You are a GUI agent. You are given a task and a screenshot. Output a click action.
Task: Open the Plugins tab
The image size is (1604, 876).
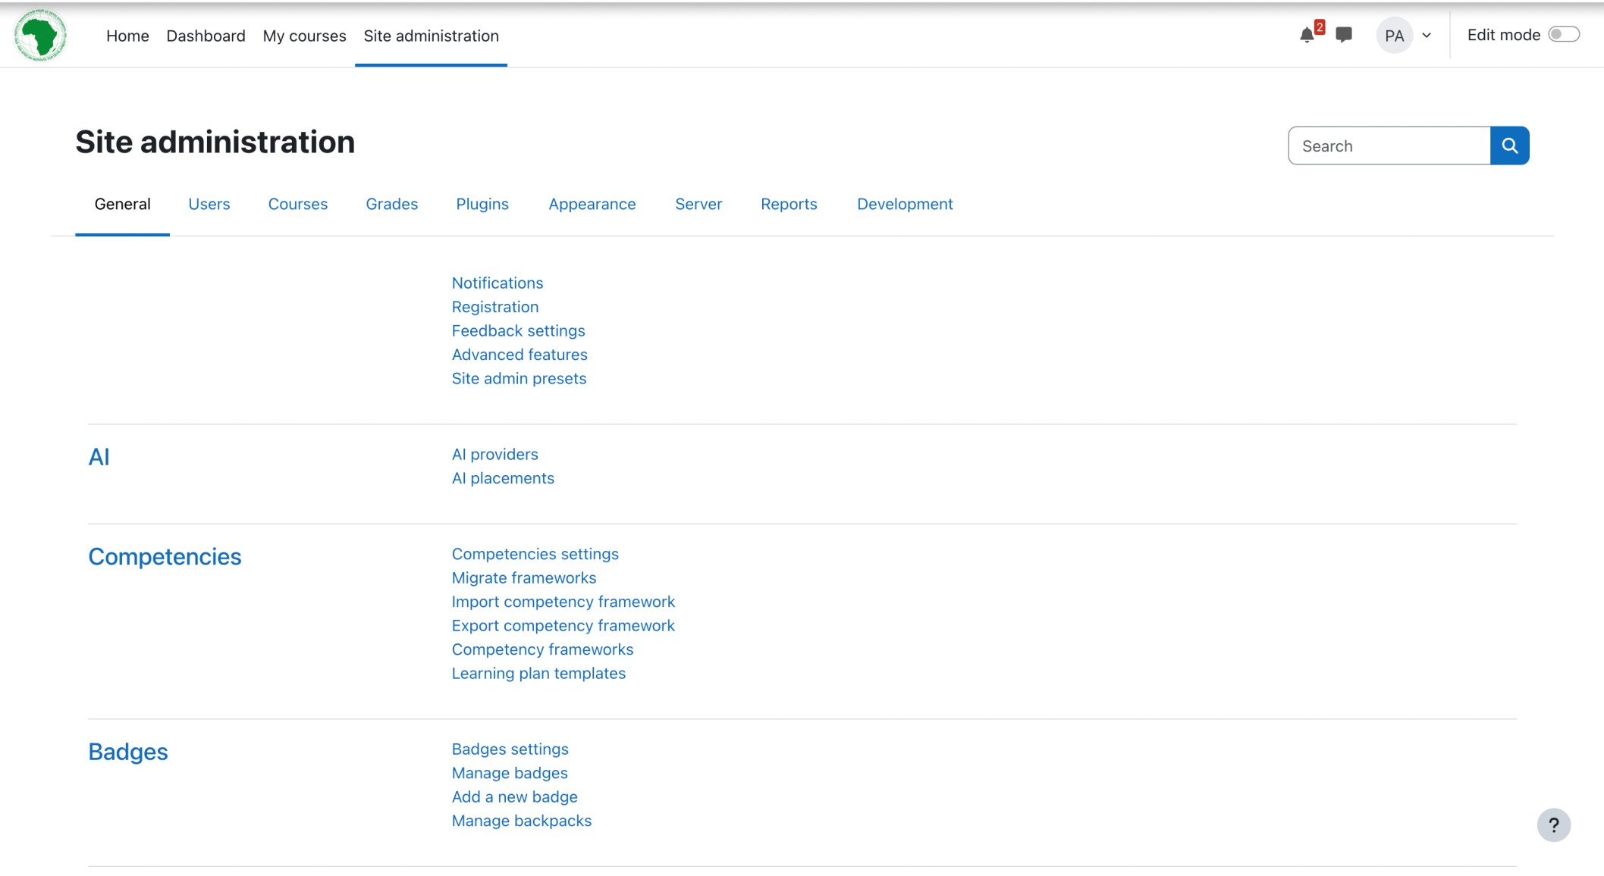[x=482, y=204]
